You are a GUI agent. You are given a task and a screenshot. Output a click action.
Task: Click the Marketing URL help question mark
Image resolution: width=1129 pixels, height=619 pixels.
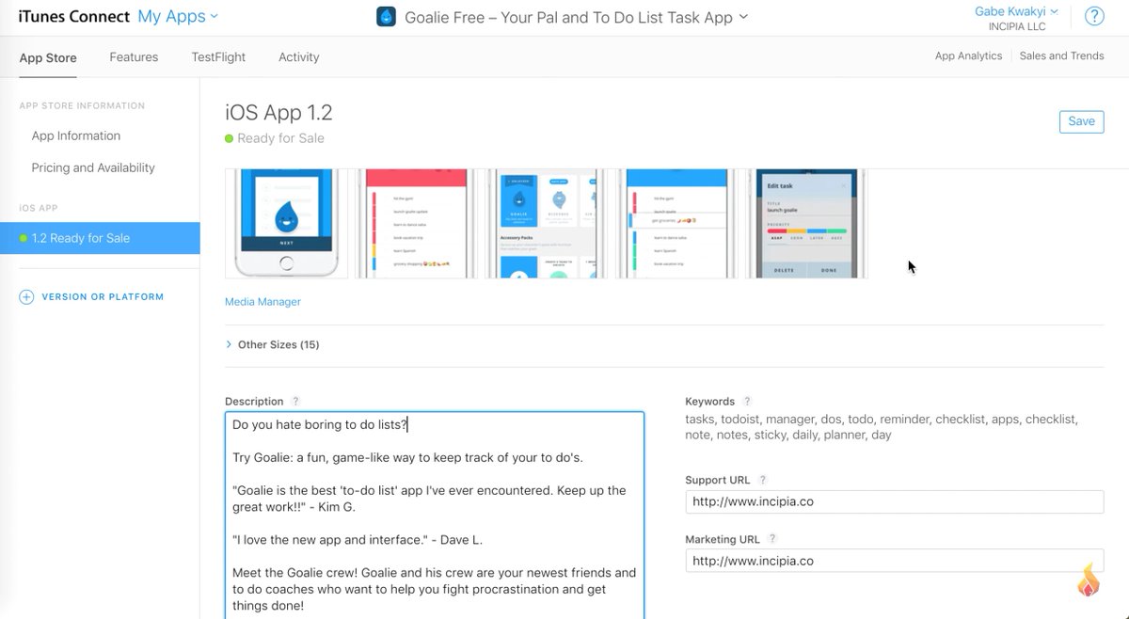[x=772, y=539]
